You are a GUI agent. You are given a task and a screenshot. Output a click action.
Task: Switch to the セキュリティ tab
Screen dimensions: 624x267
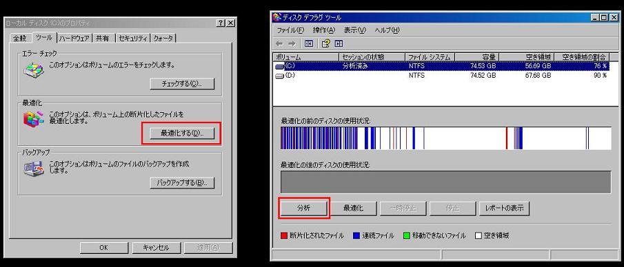click(x=133, y=38)
